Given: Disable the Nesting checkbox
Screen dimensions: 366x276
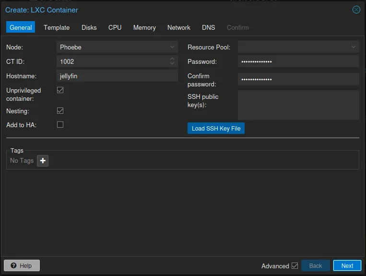Looking at the screenshot, I should click(60, 111).
